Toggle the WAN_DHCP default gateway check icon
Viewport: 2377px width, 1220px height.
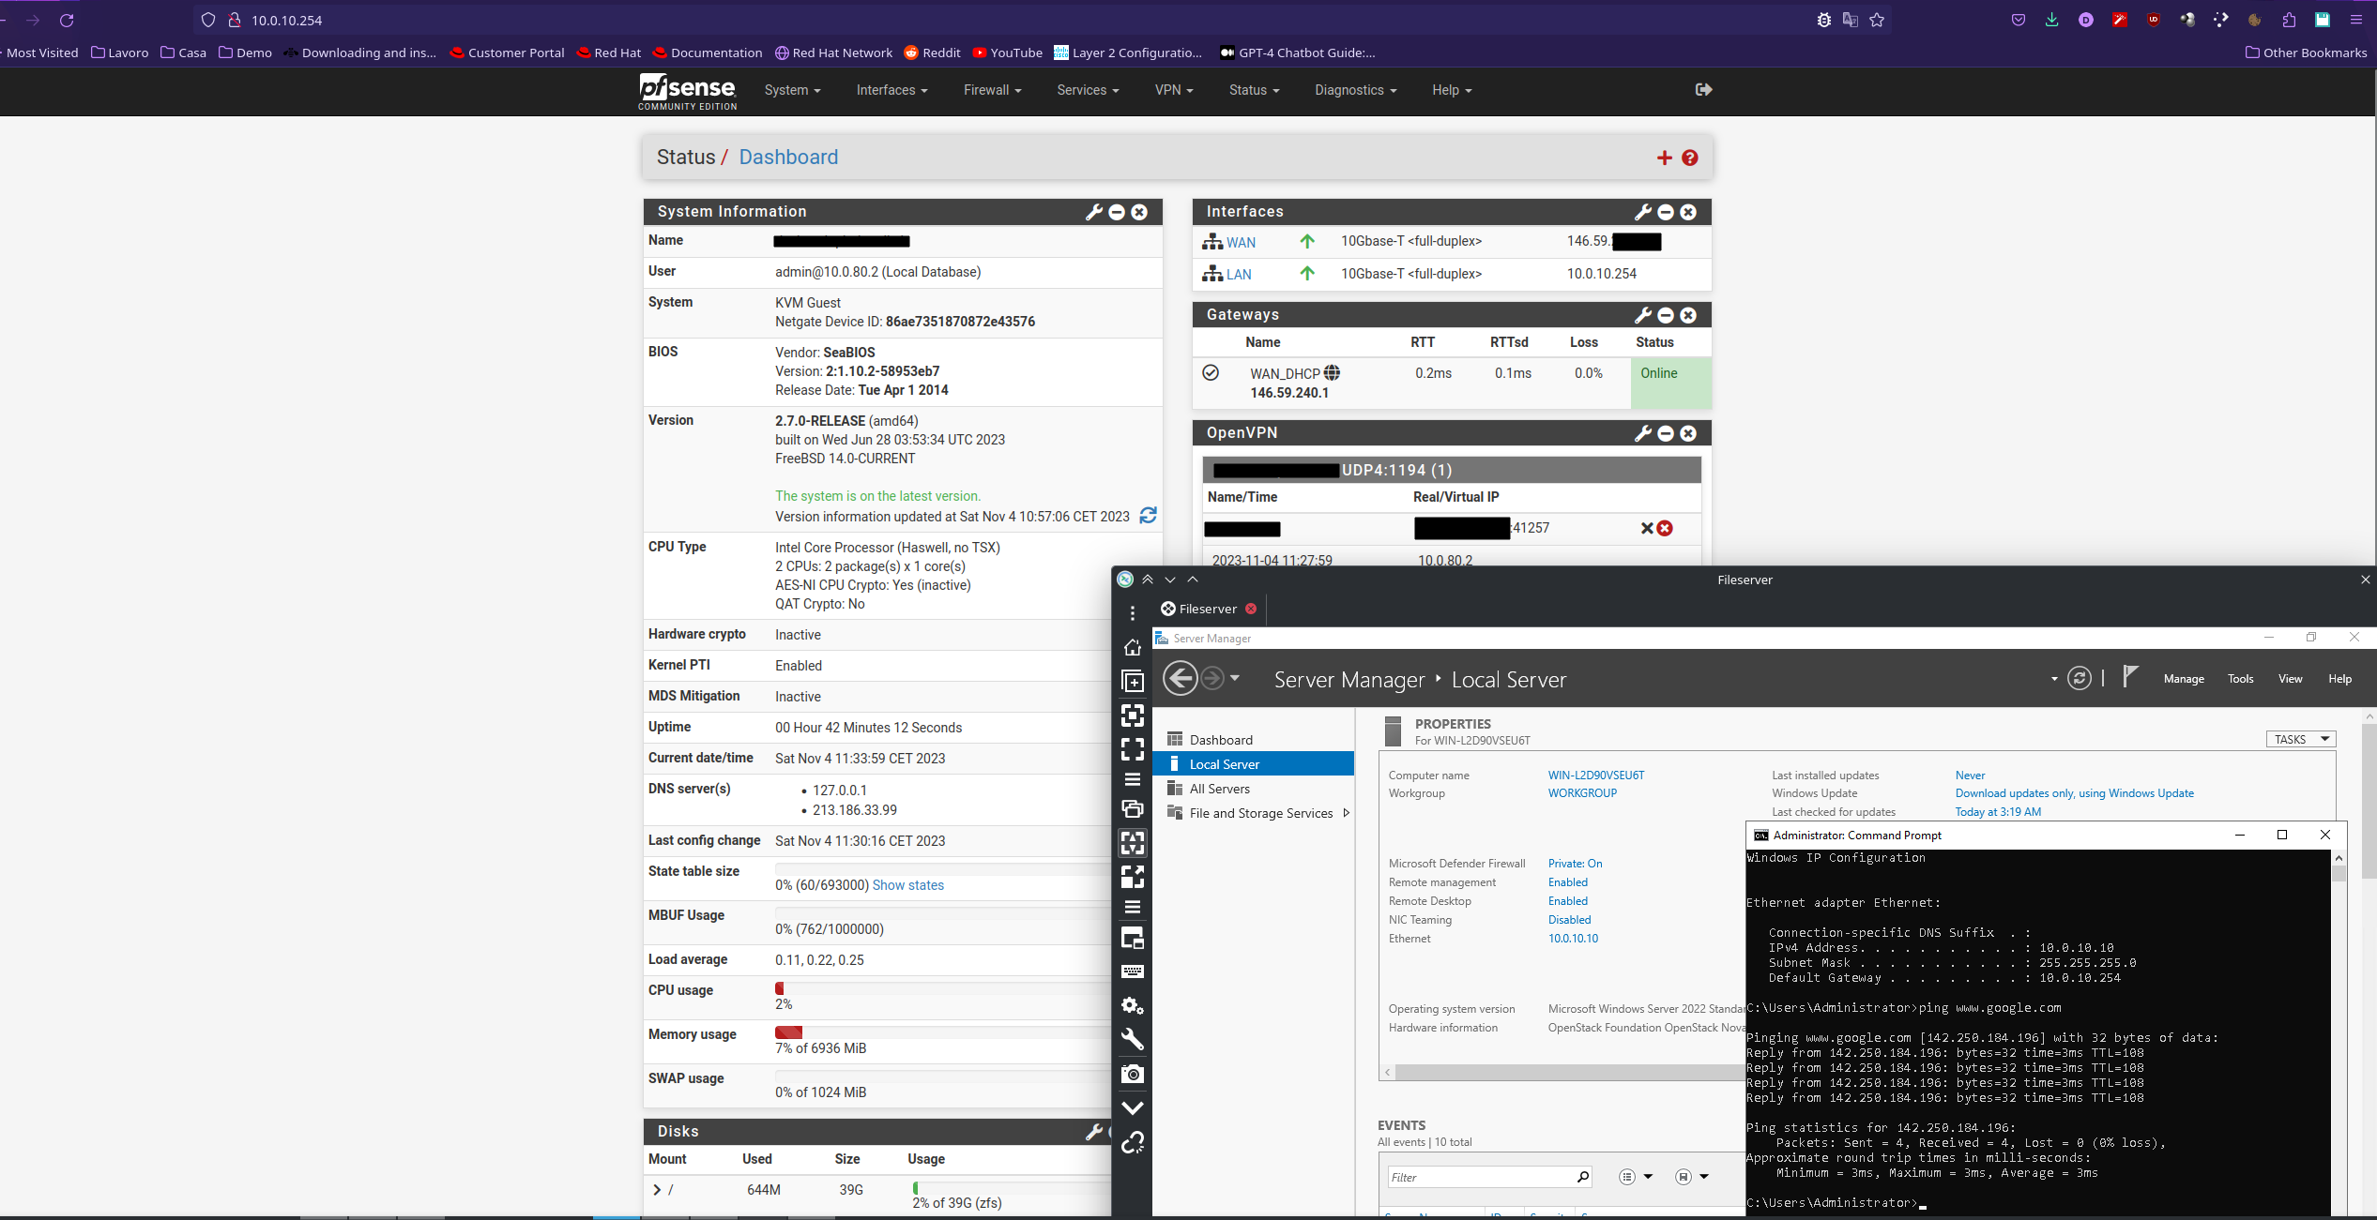tap(1211, 373)
